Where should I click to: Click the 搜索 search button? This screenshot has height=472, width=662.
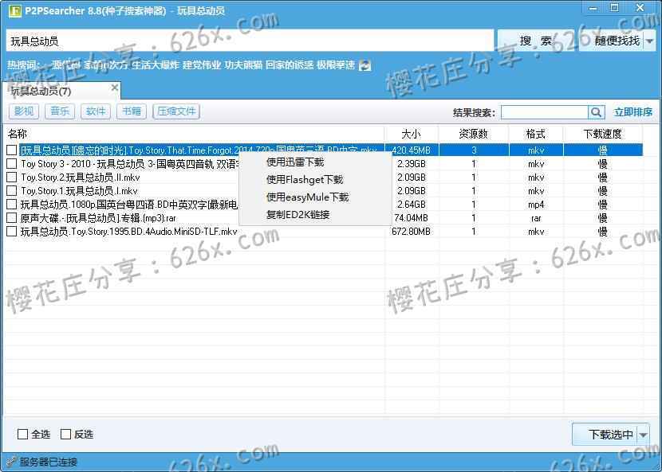pos(536,41)
